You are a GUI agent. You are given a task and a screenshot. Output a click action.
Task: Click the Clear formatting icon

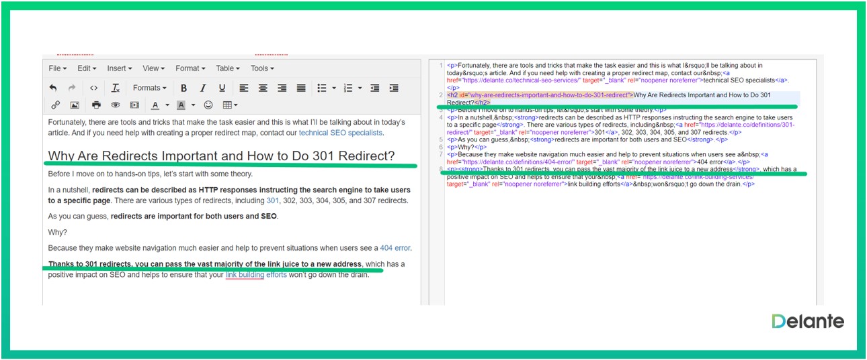coord(115,88)
